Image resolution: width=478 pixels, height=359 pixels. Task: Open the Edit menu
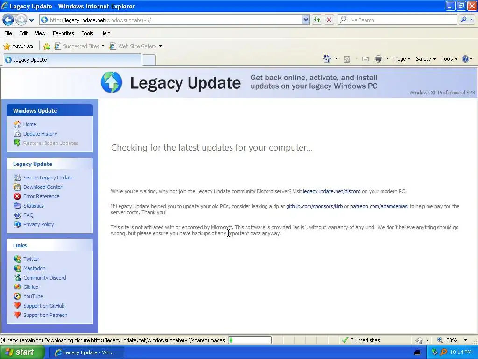[x=23, y=33]
